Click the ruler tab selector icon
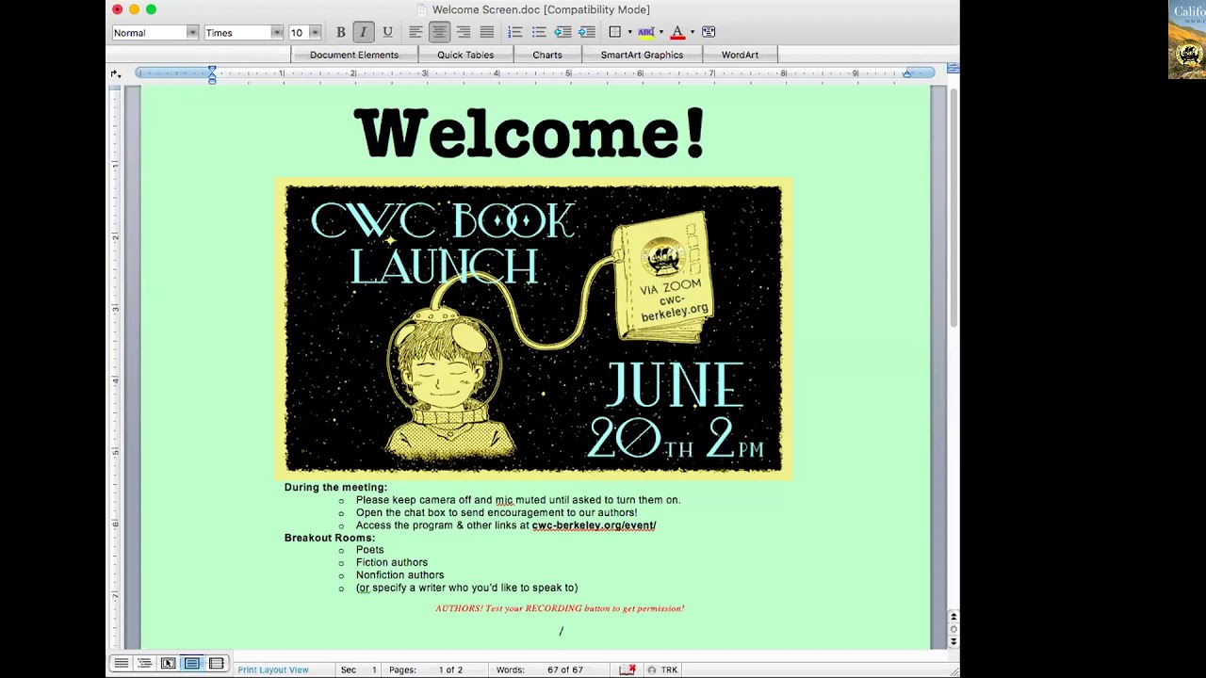 [115, 73]
